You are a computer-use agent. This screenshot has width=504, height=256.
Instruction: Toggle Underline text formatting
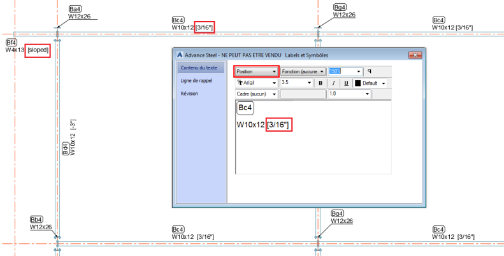[x=346, y=83]
